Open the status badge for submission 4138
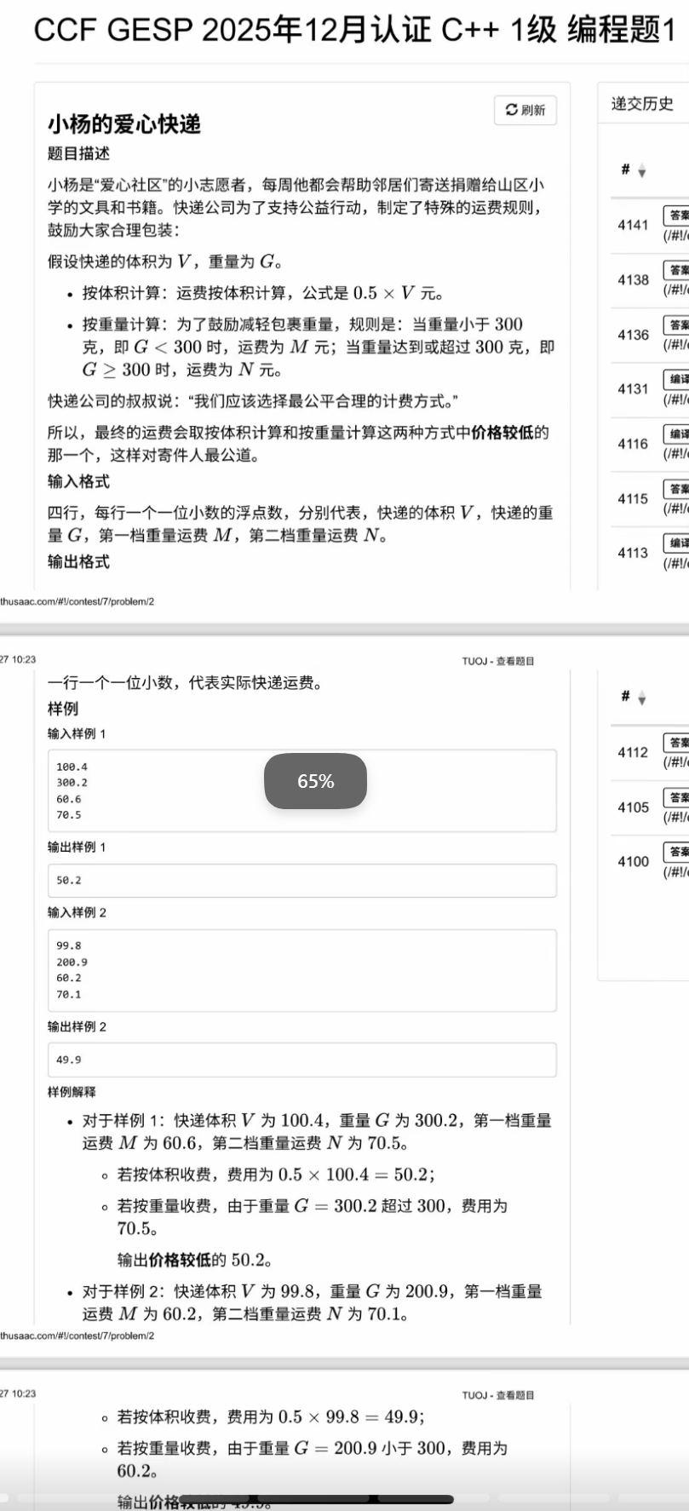The image size is (689, 1511). (676, 270)
